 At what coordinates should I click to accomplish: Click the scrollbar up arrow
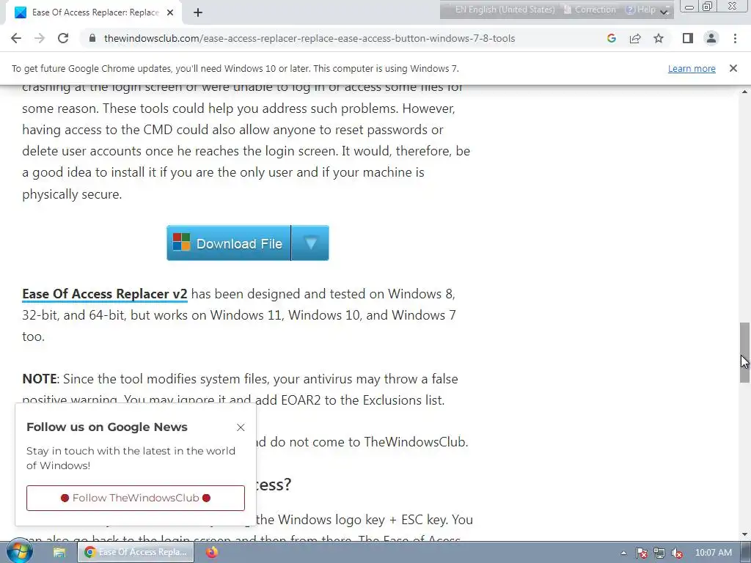(x=744, y=92)
